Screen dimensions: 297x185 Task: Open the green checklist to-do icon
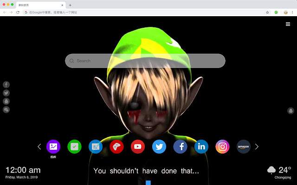coord(74,147)
